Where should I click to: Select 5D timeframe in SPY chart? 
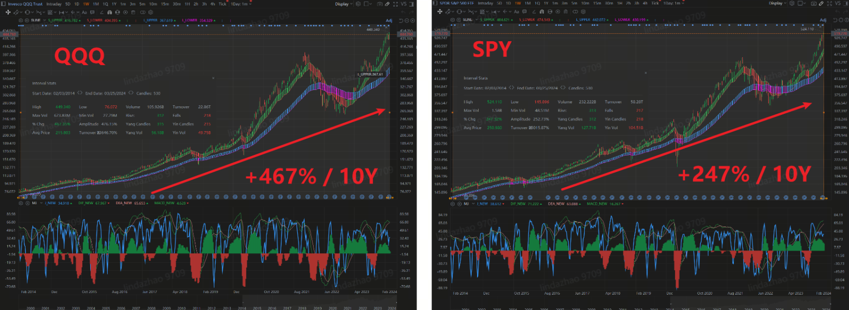click(499, 3)
